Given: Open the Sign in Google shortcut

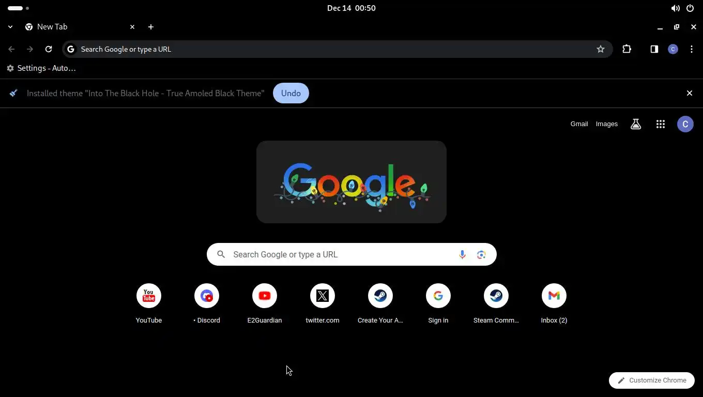Looking at the screenshot, I should pos(438,304).
